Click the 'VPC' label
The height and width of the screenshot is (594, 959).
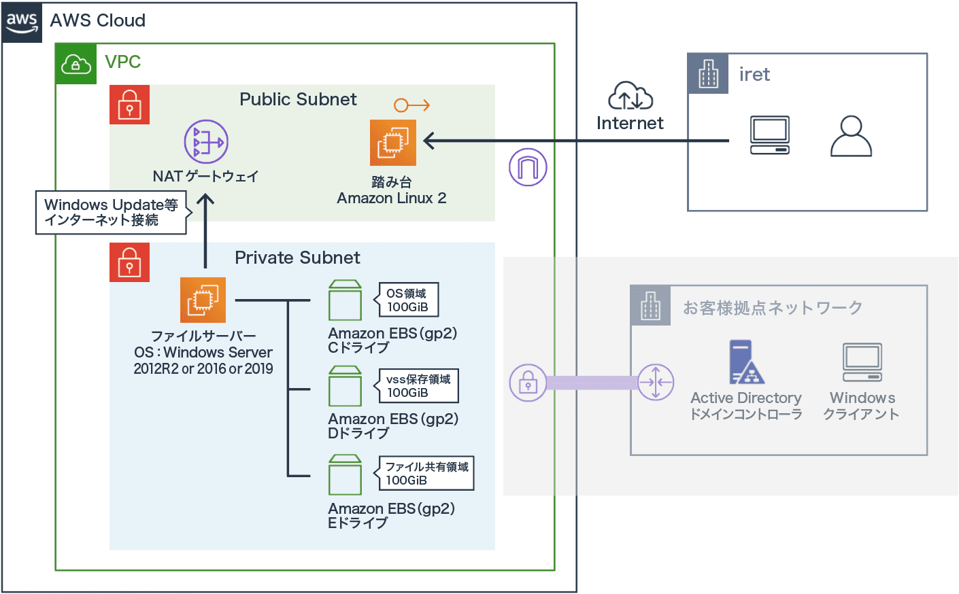click(123, 62)
